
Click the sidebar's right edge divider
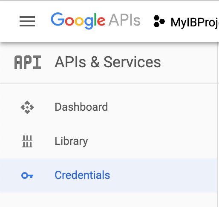click(218, 124)
